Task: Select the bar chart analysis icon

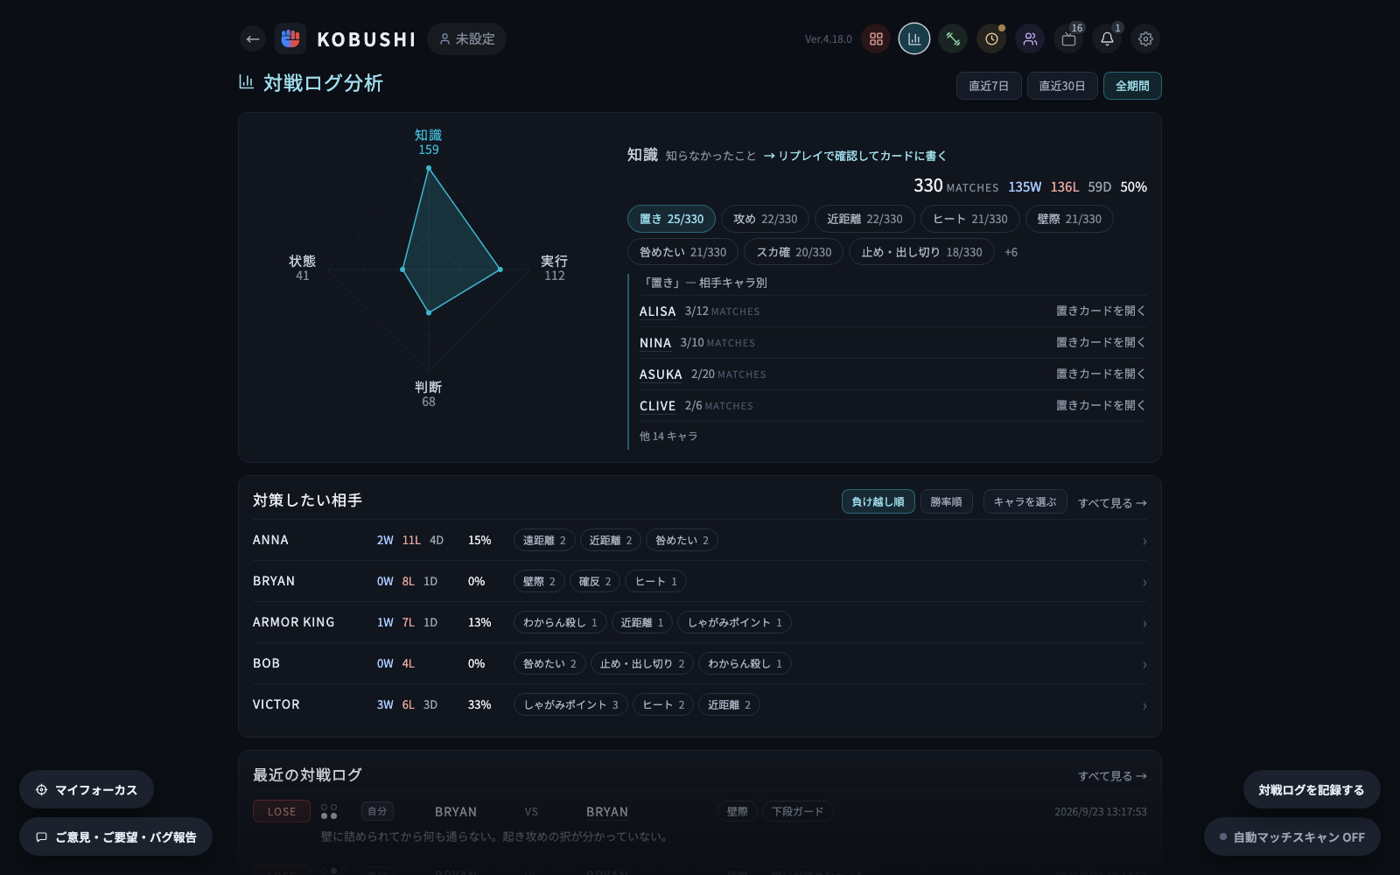Action: (914, 38)
